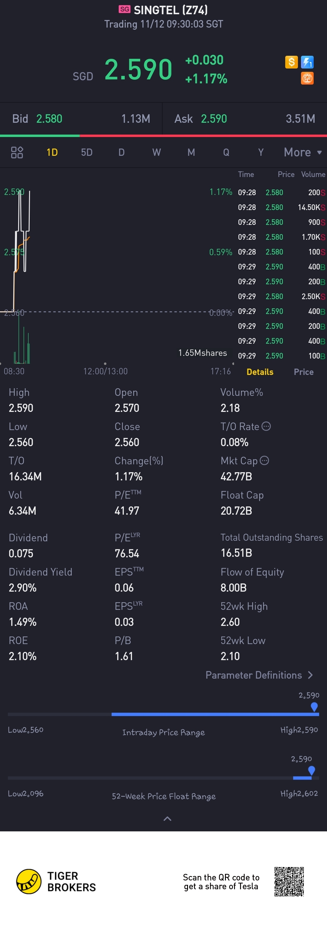
Task: Tap the Tiger Brokers logo
Action: click(56, 881)
